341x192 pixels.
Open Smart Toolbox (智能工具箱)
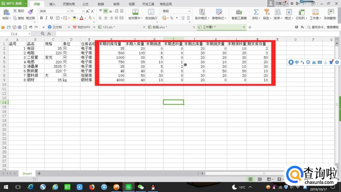pos(239,14)
